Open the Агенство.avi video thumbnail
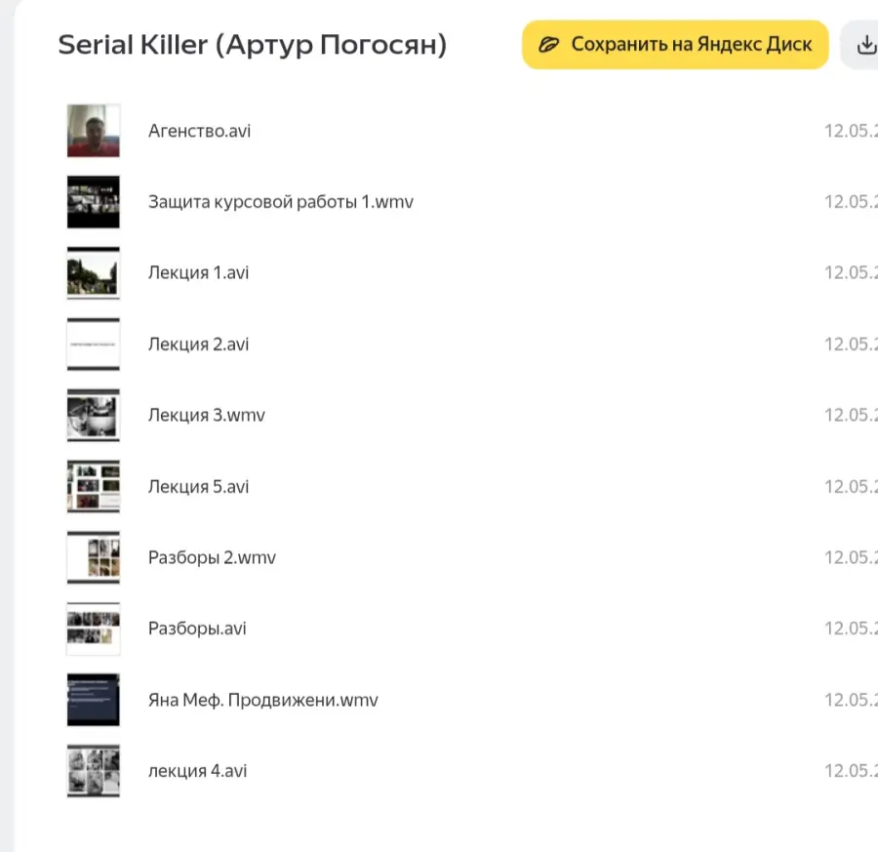This screenshot has height=852, width=878. [94, 131]
